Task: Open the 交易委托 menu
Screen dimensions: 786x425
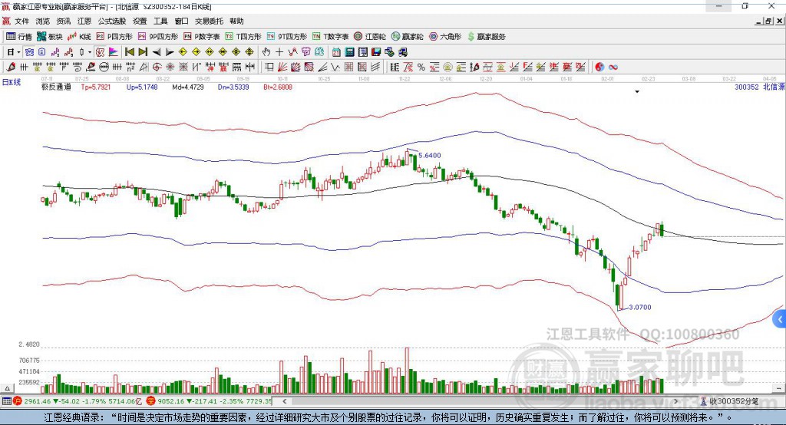Action: [209, 21]
